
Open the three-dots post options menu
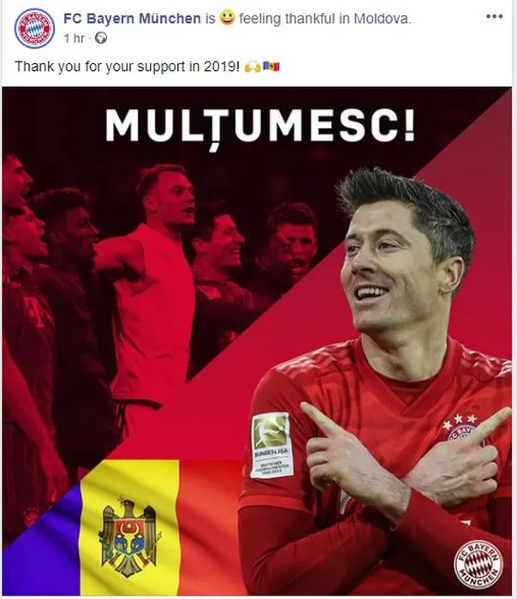point(495,17)
